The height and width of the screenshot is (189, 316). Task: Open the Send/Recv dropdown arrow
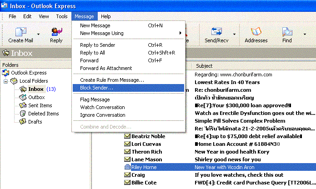234,34
